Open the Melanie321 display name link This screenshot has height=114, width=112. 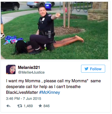tap(29, 67)
